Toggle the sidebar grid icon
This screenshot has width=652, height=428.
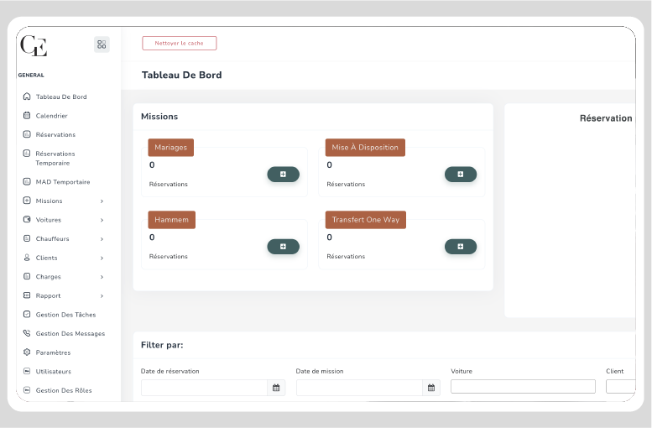tap(102, 44)
